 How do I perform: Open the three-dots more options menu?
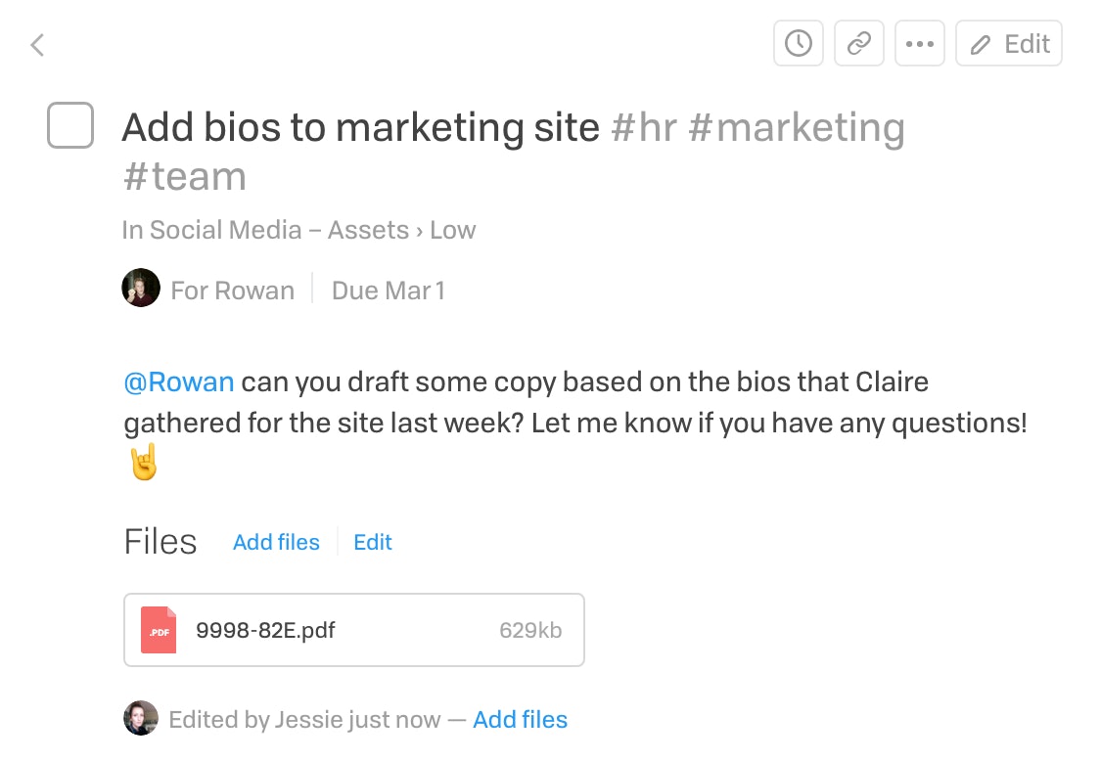pyautogui.click(x=920, y=43)
